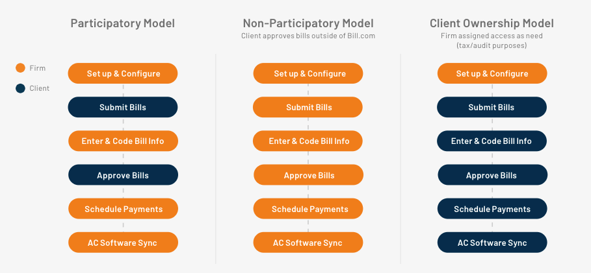Click navy Schedule Payments in Client Ownership Model

coord(492,209)
